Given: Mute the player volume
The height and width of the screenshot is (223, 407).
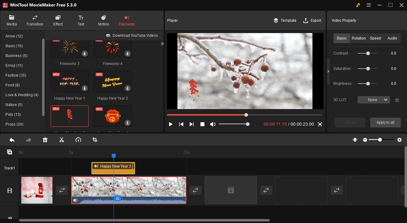Looking at the screenshot, I should (213, 124).
